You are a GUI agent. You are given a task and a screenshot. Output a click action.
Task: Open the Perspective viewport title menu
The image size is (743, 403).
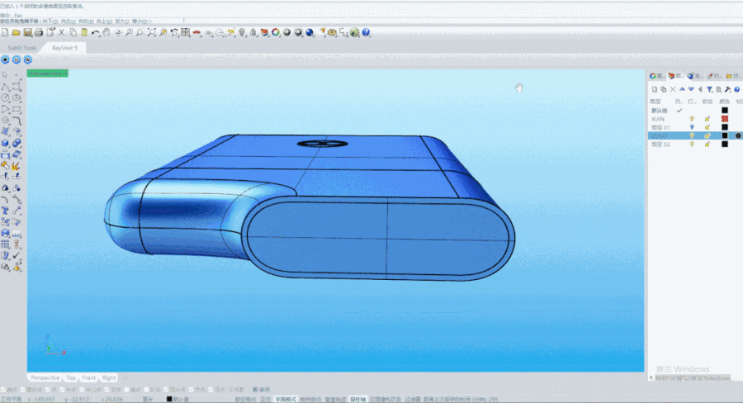coord(48,73)
